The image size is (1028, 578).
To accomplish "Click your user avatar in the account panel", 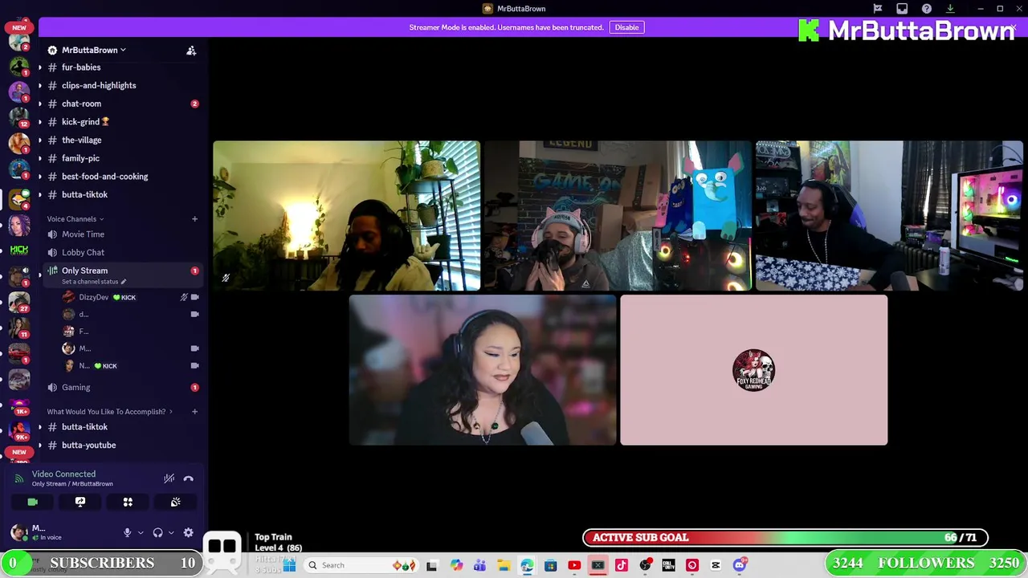I will point(18,532).
